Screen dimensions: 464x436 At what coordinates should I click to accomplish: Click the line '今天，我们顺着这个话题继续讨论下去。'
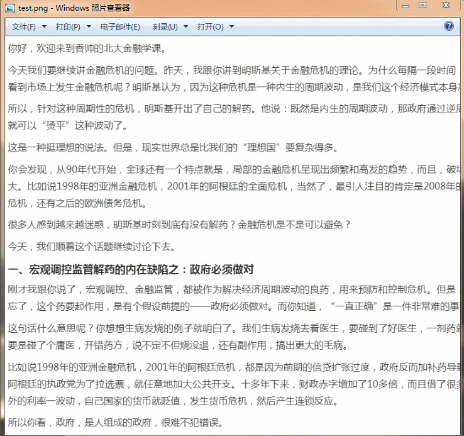click(91, 247)
